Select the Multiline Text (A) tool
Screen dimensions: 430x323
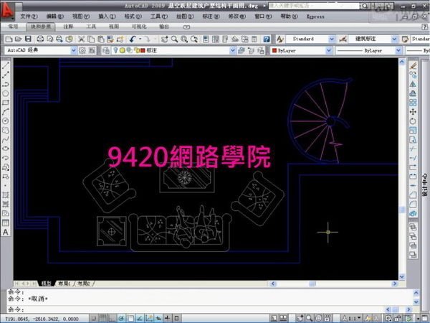pos(6,232)
